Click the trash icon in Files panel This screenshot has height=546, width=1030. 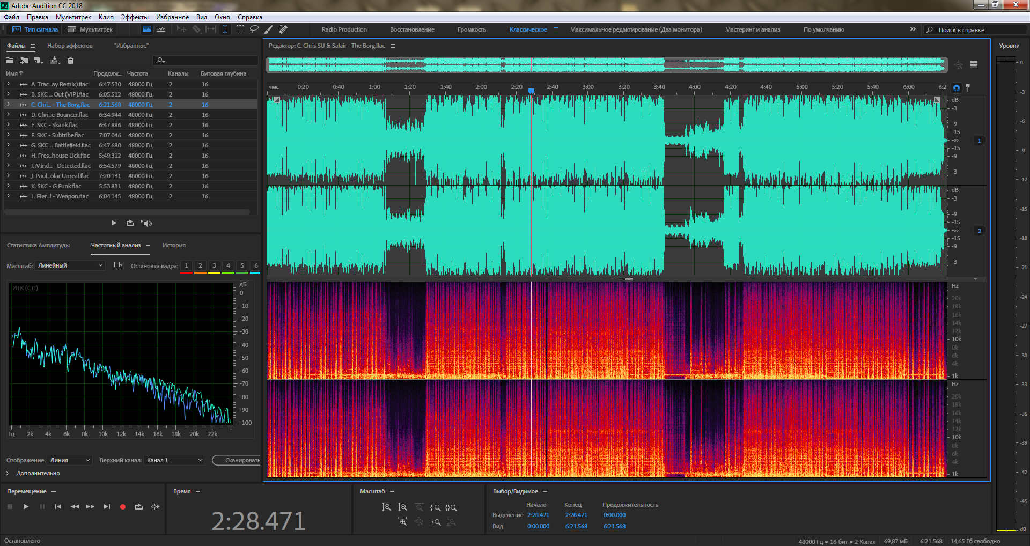[x=70, y=61]
